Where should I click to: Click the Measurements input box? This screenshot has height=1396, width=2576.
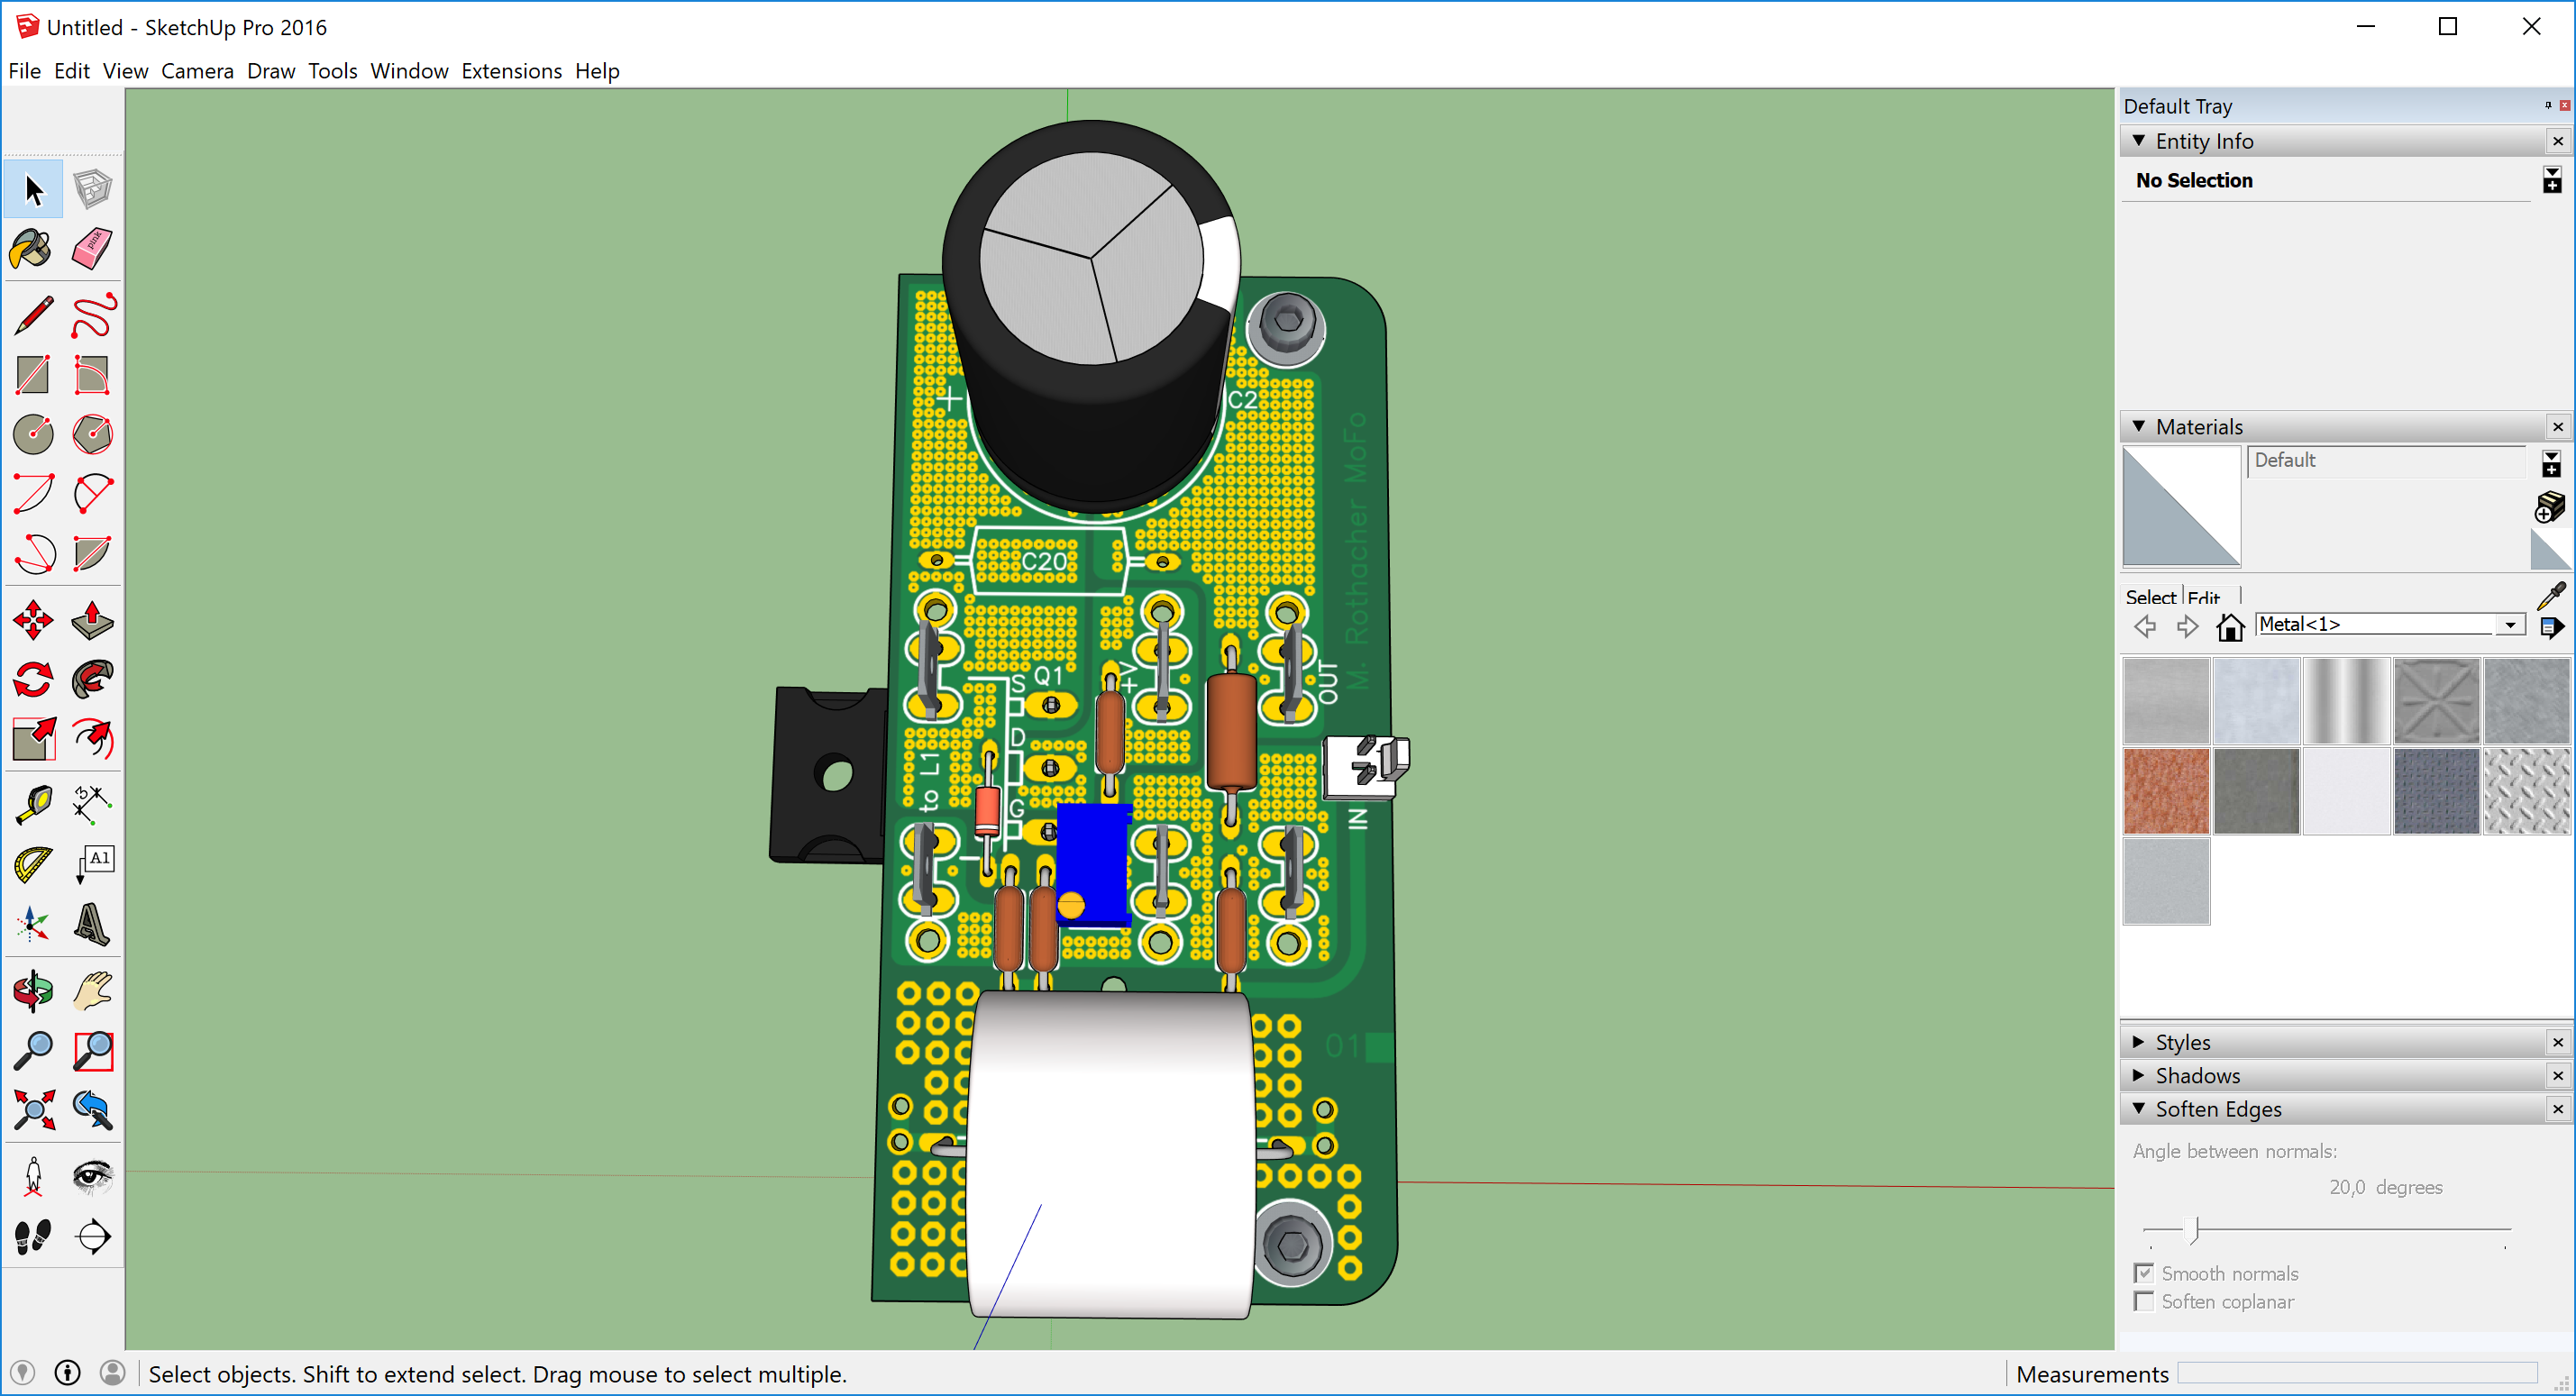[x=2357, y=1373]
